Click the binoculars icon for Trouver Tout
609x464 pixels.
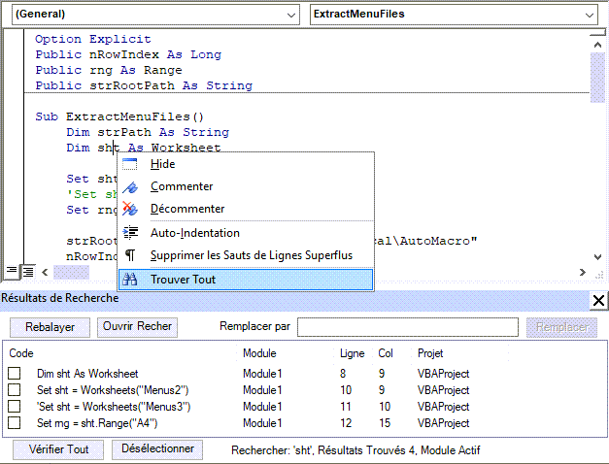(x=130, y=280)
